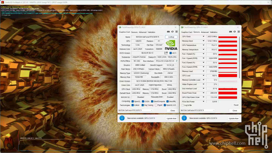Open the Memory Temperature sensor dropdown arrow
Image resolution: width=272 pixels, height=153 pixels.
point(203,50)
